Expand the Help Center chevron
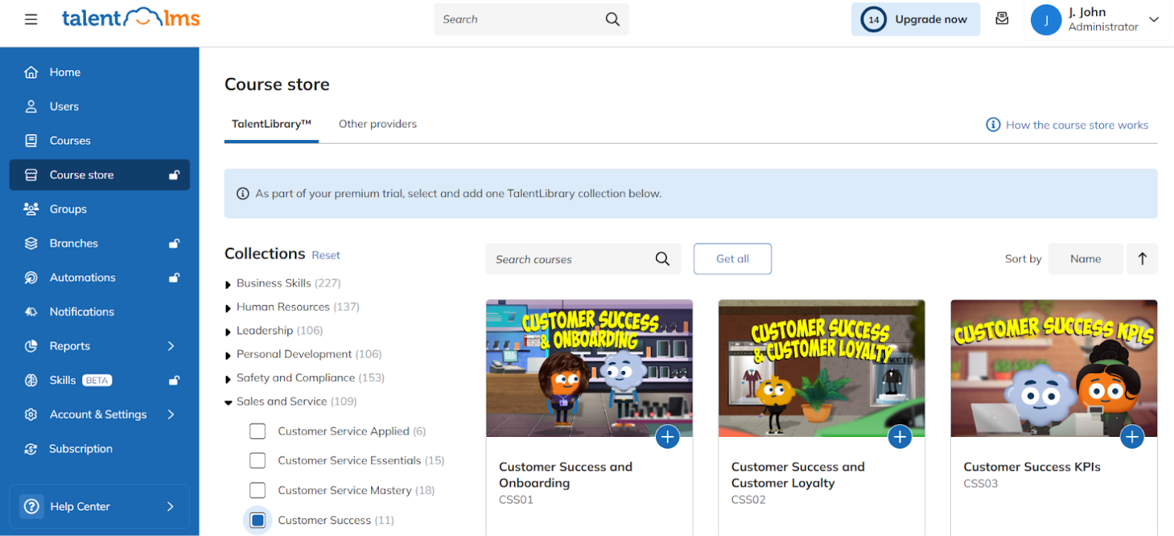The height and width of the screenshot is (536, 1174). [171, 506]
